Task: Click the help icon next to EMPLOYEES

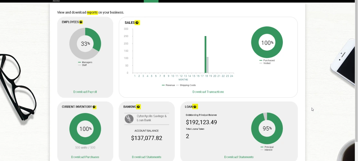Action: pyautogui.click(x=81, y=22)
